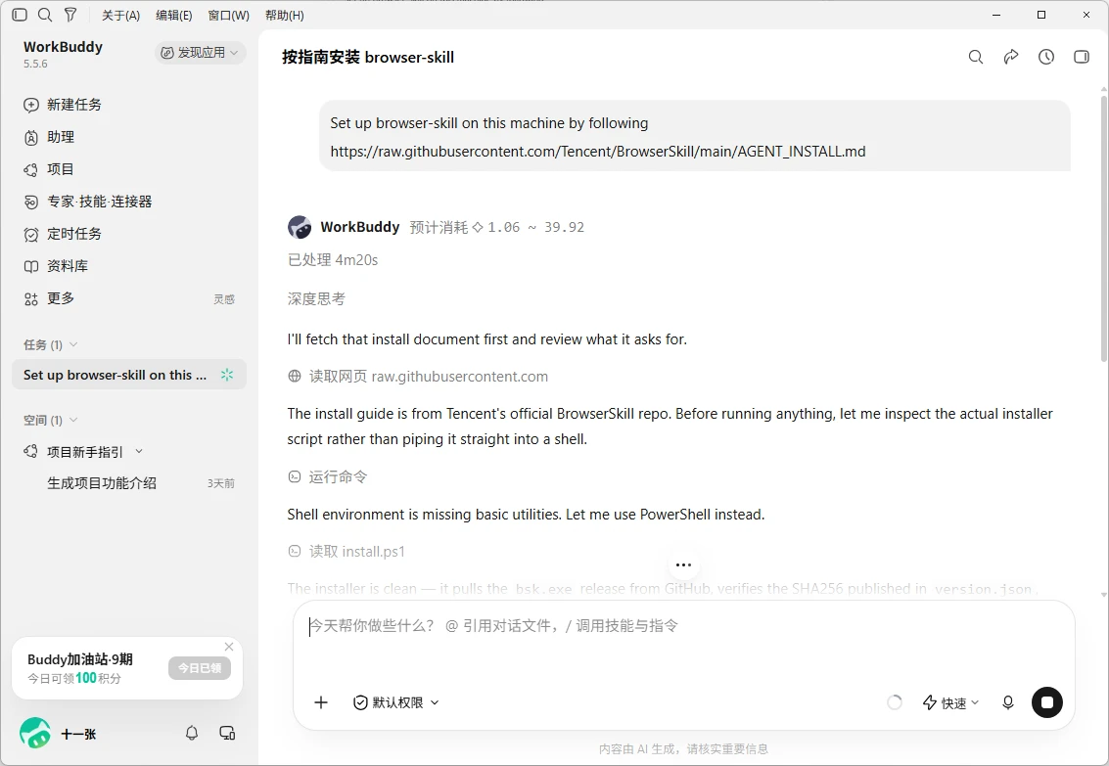The height and width of the screenshot is (766, 1109).
Task: Open the 快速 mode dropdown
Action: 950,703
